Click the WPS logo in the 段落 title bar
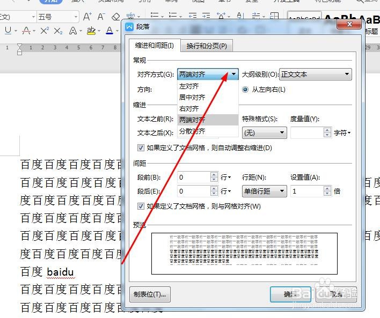This screenshot has height=318, width=380. coord(129,27)
